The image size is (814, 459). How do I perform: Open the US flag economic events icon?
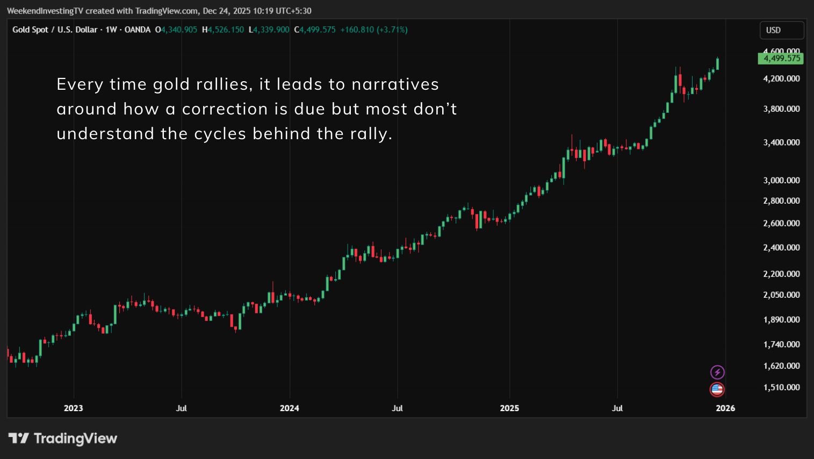pos(718,389)
